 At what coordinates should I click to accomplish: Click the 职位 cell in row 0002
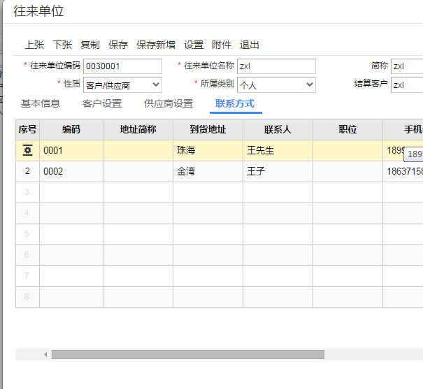point(347,171)
